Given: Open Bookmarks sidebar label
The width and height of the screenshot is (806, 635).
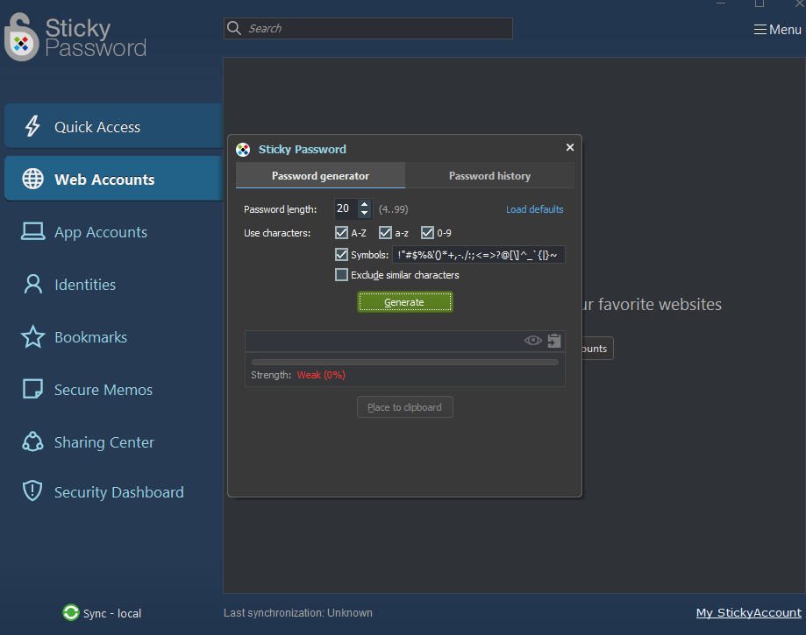Looking at the screenshot, I should pyautogui.click(x=90, y=337).
